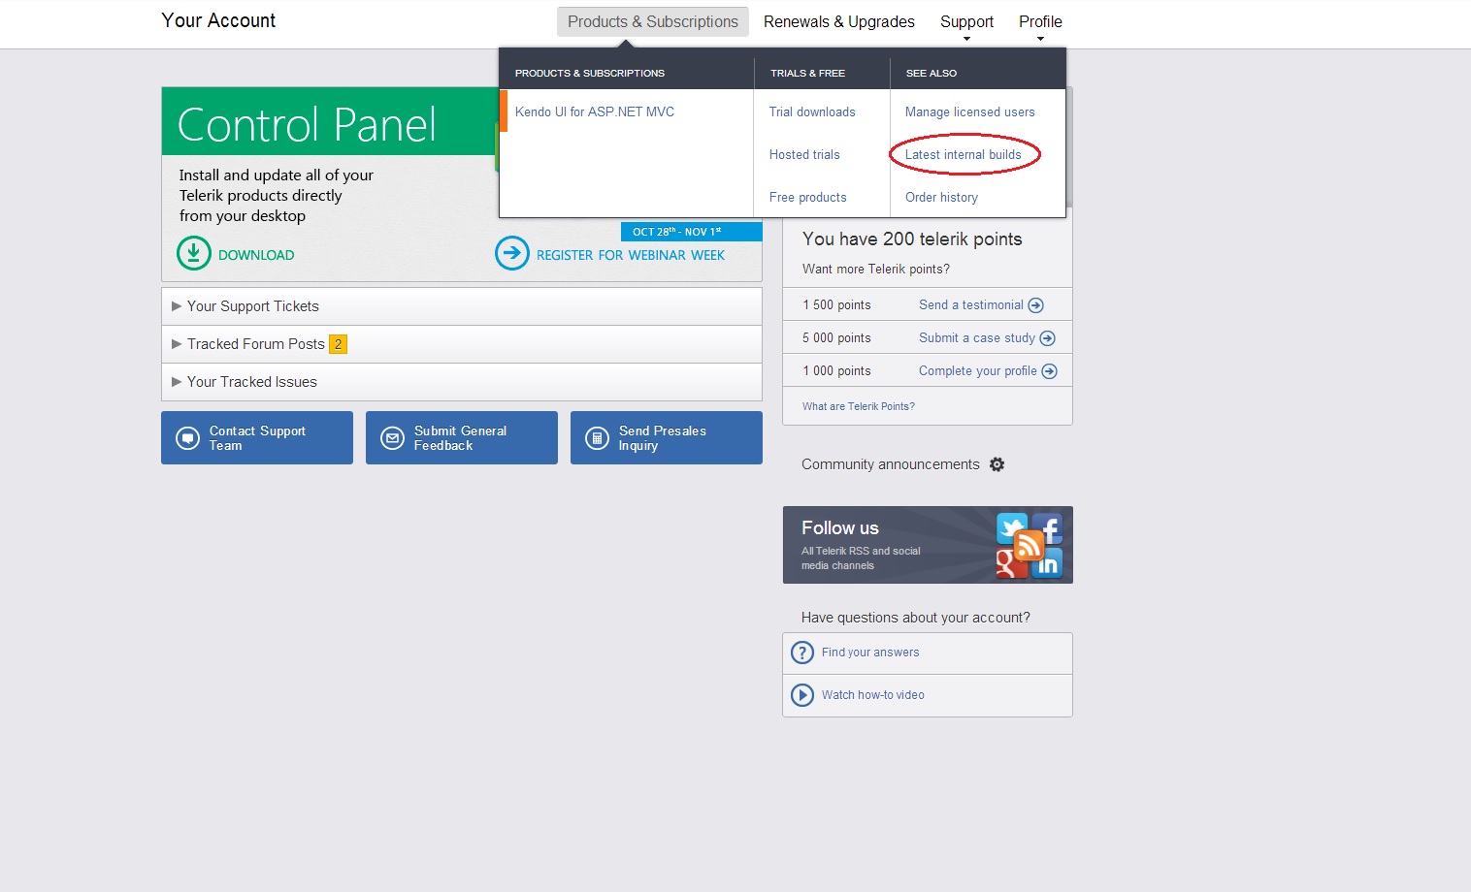Open the Renewals & Upgrades menu
Image resolution: width=1471 pixels, height=892 pixels.
pos(839,21)
